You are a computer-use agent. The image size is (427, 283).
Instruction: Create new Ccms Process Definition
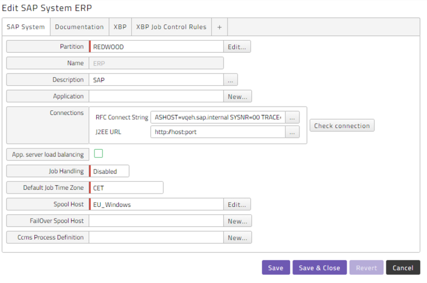238,237
